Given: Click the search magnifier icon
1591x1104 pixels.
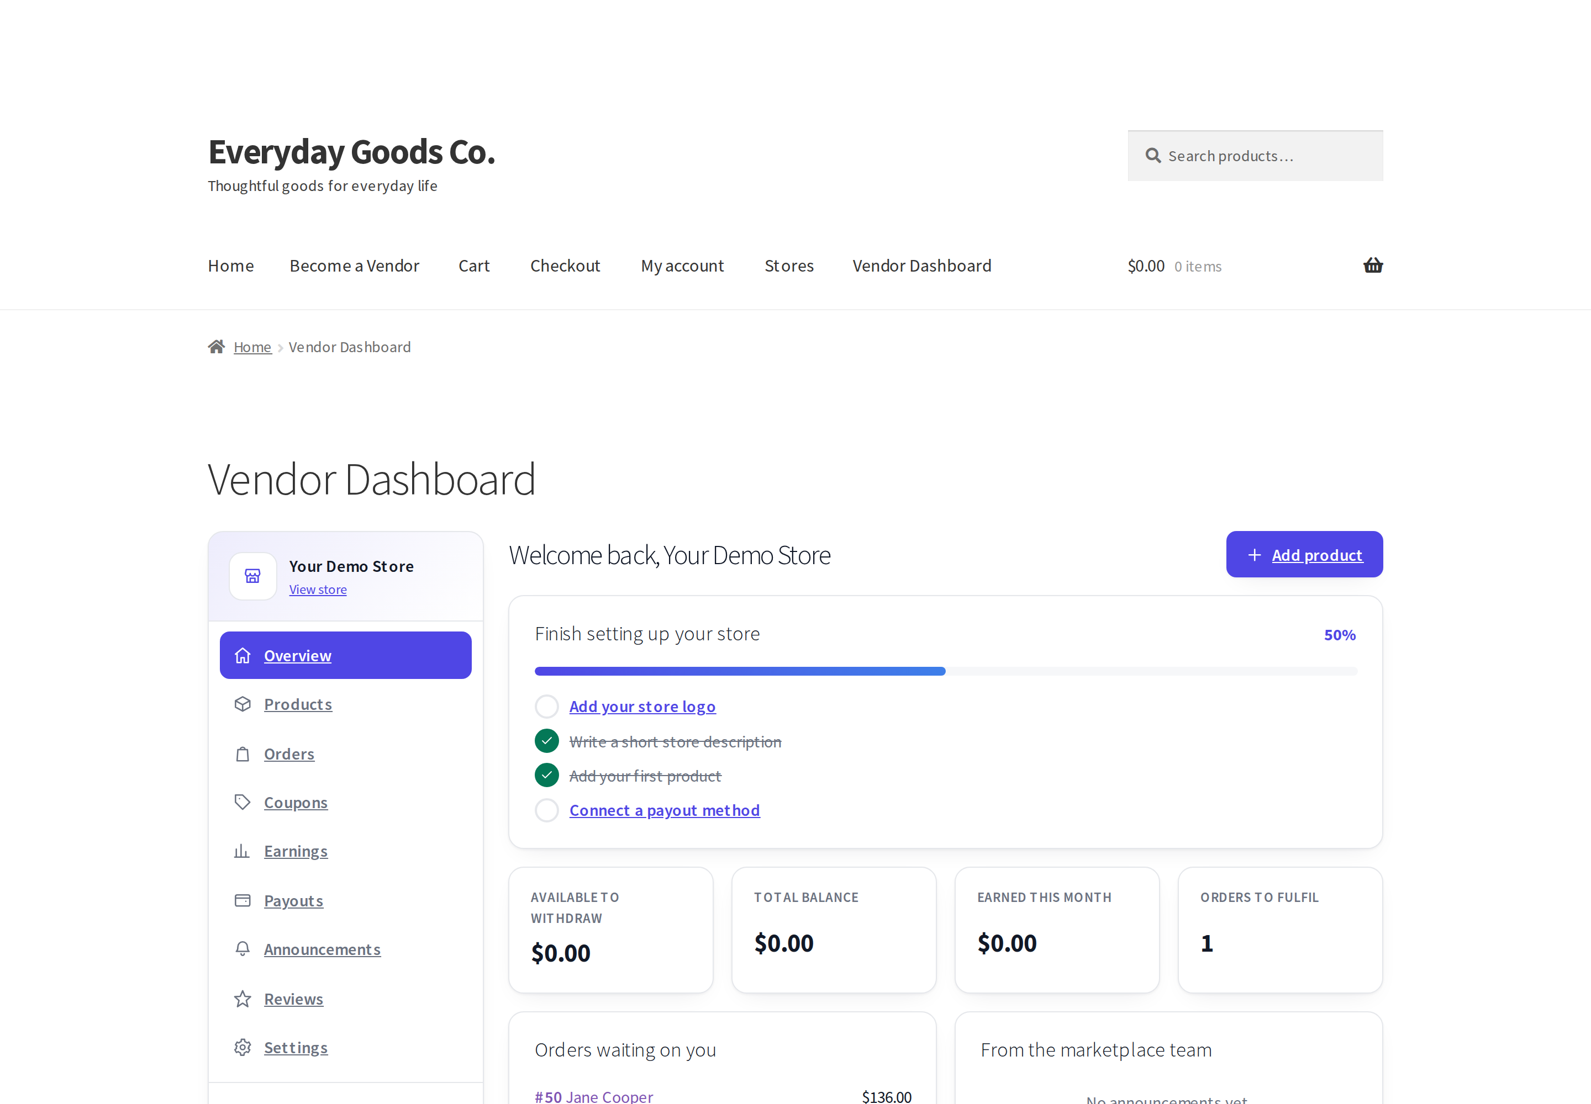Looking at the screenshot, I should [1153, 156].
